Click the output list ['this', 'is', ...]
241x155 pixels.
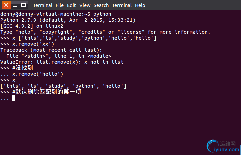63,86
